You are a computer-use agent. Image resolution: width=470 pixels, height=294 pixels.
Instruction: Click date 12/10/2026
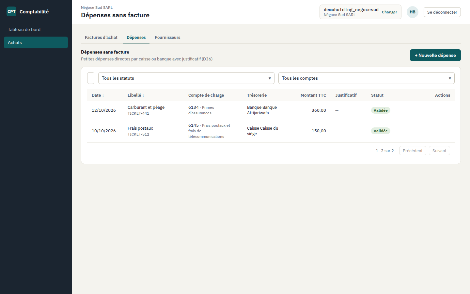pos(104,110)
